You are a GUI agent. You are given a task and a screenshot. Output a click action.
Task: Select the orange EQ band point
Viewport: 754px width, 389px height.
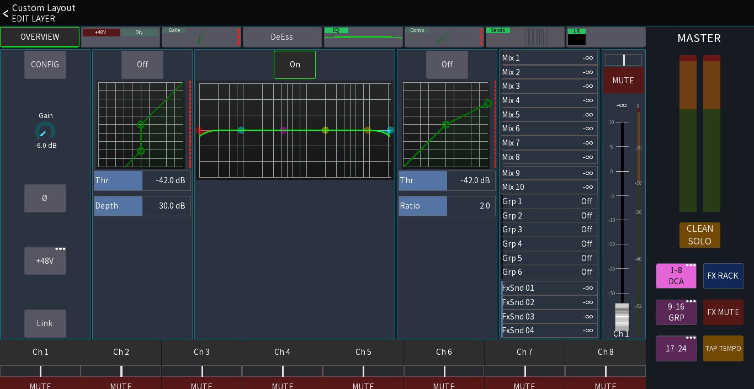(367, 130)
